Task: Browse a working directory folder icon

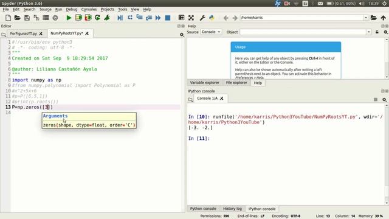Action: [x=374, y=18]
